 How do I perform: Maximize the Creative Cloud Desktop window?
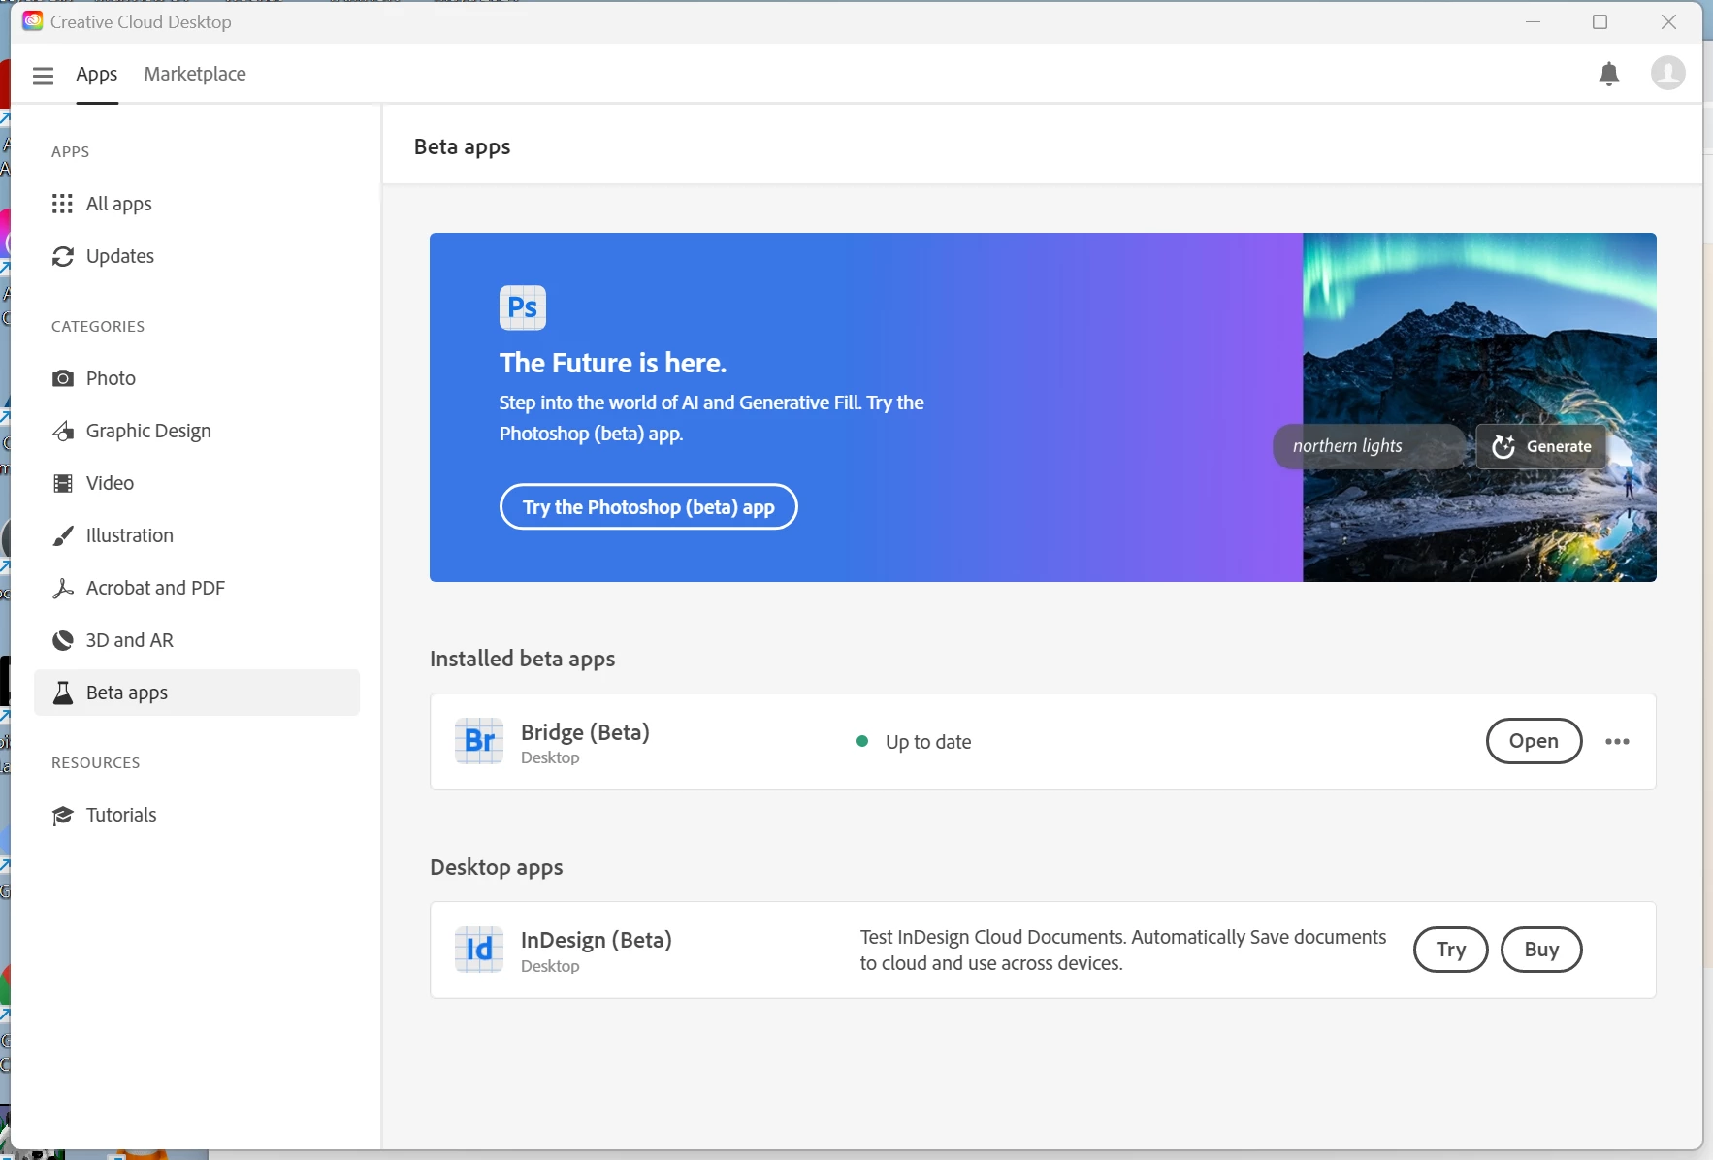click(x=1600, y=21)
